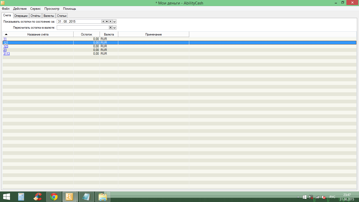Open the Сервис menu
The height and width of the screenshot is (202, 359).
[35, 9]
